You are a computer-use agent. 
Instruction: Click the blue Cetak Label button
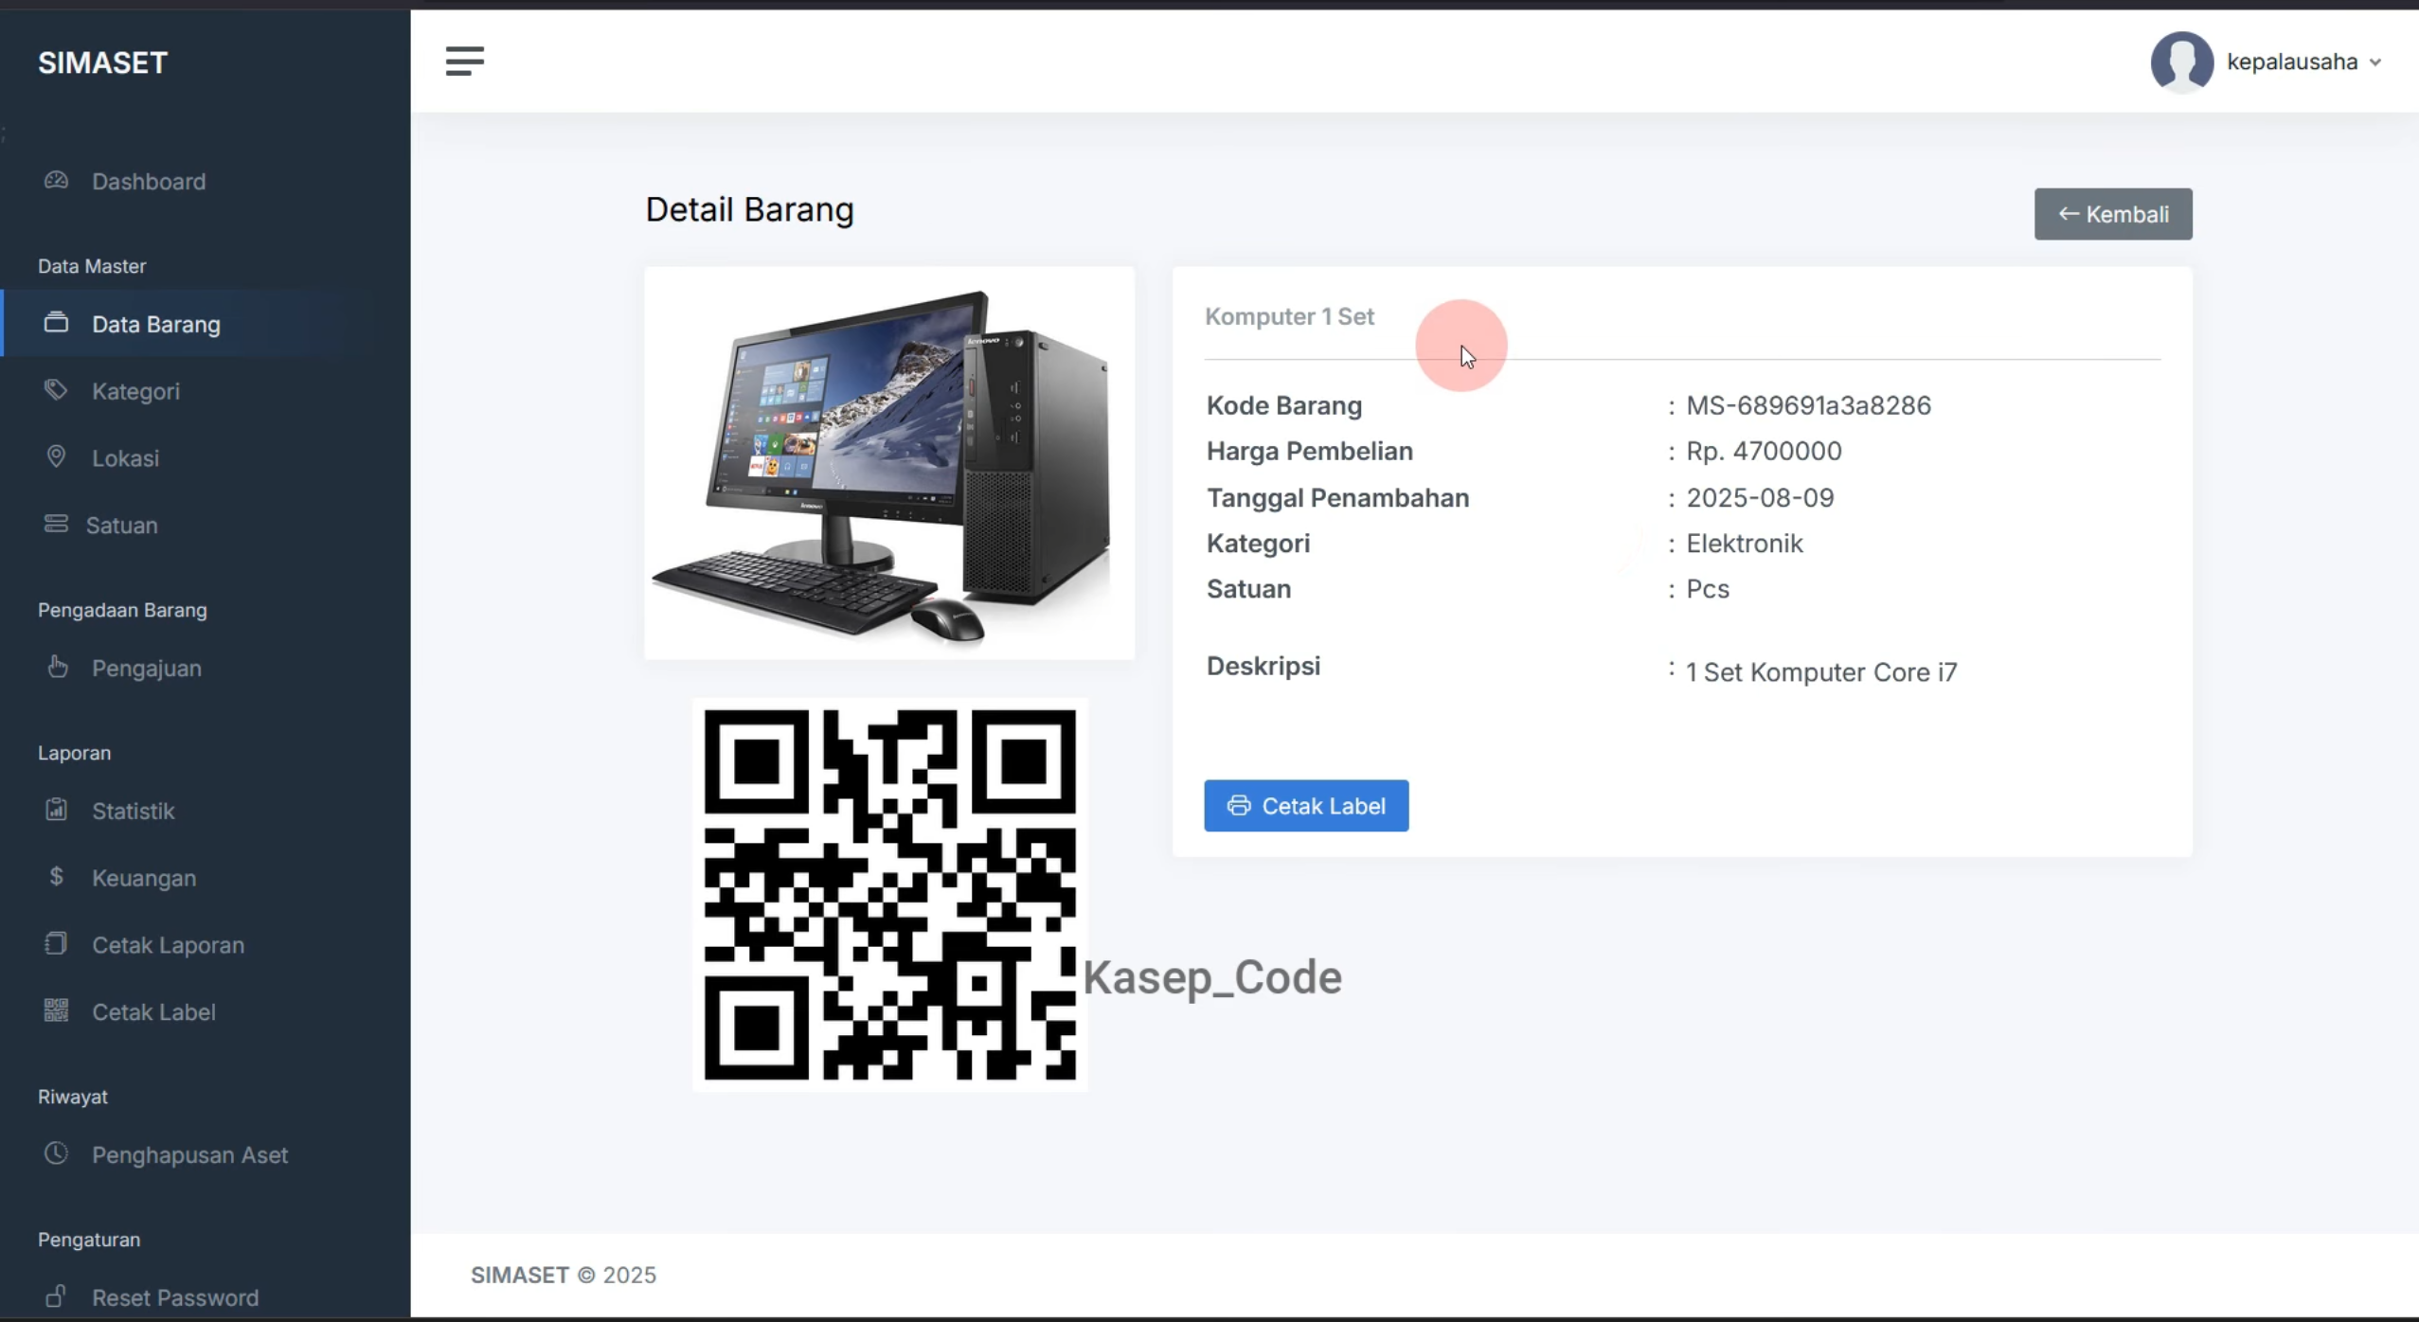(x=1306, y=806)
